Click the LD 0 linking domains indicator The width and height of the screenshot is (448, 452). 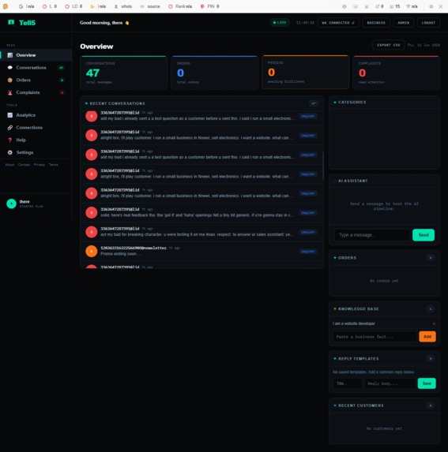coord(73,6)
